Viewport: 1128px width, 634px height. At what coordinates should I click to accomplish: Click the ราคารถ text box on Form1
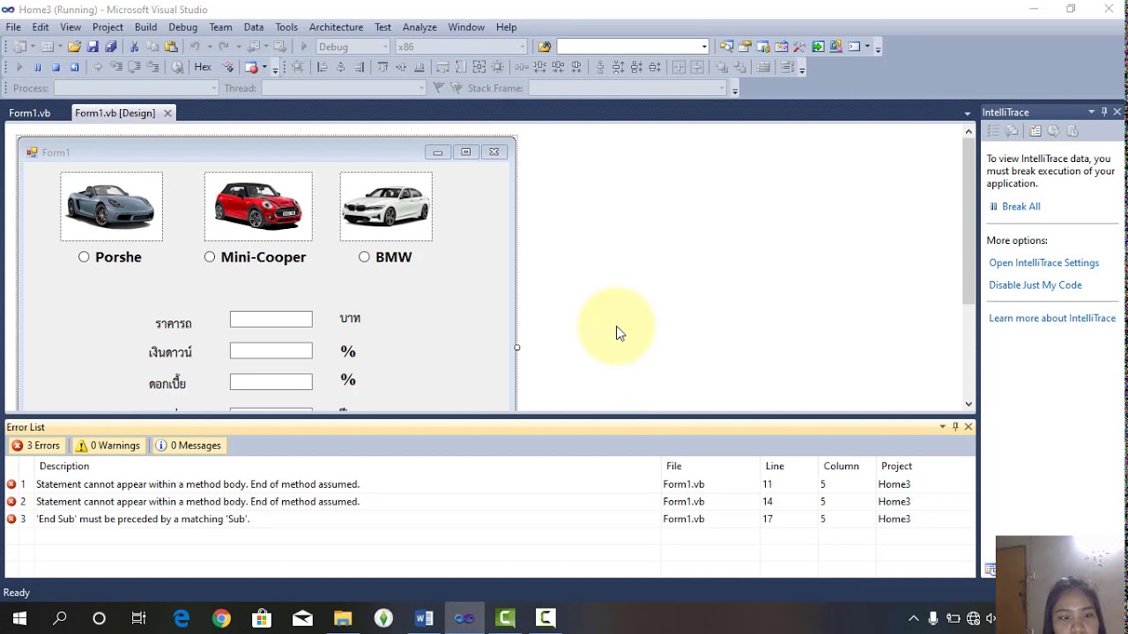[271, 319]
